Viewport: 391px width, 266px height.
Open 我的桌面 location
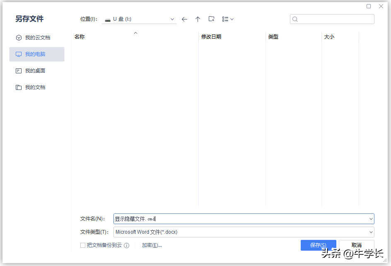pos(36,71)
